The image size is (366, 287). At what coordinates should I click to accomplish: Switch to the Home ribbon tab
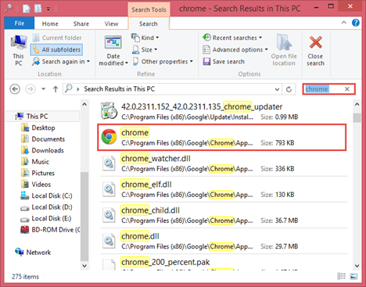click(x=50, y=23)
